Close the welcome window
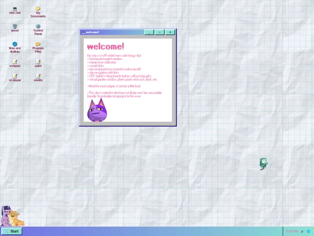 click(x=170, y=32)
